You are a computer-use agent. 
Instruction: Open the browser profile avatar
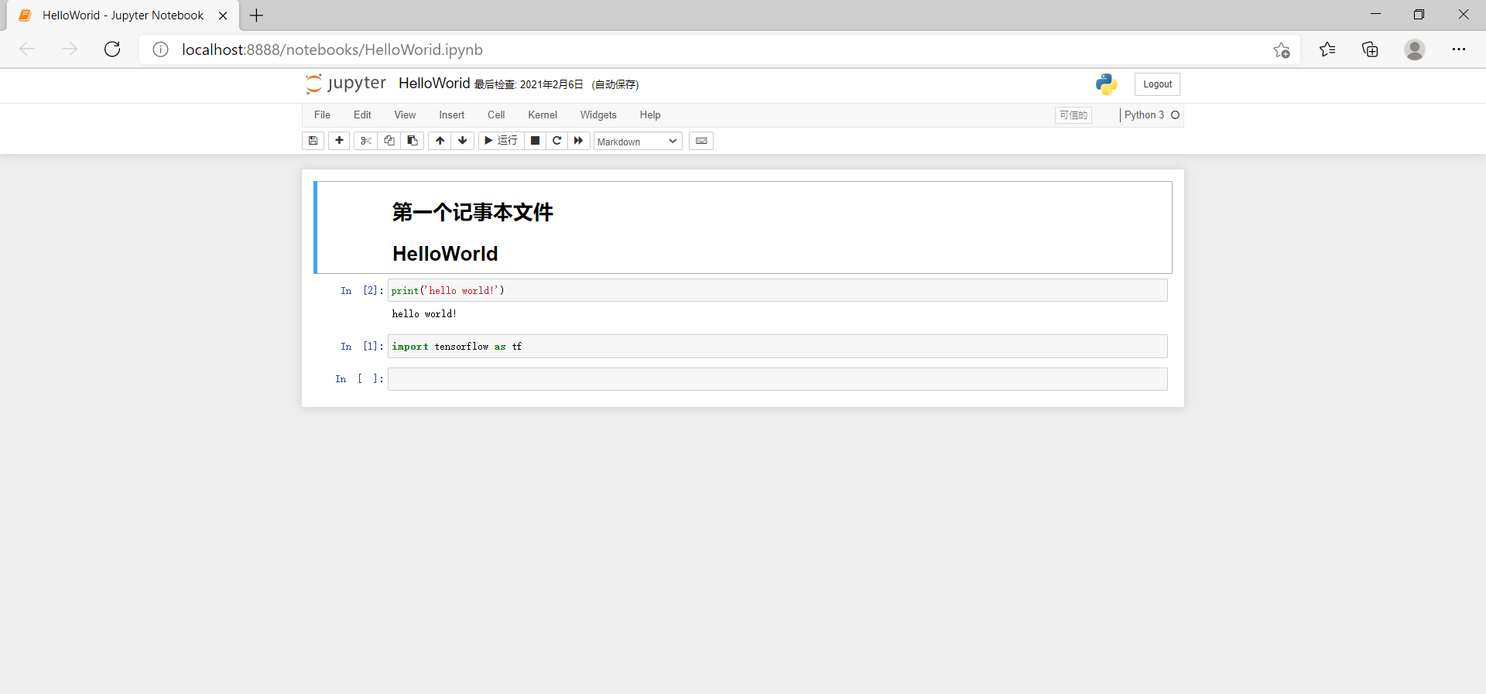1415,50
